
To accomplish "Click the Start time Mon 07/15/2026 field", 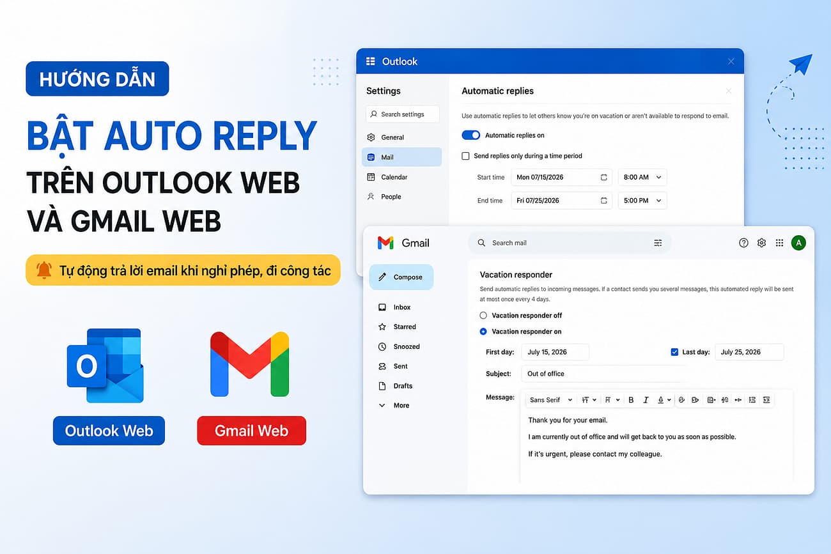I will (562, 177).
